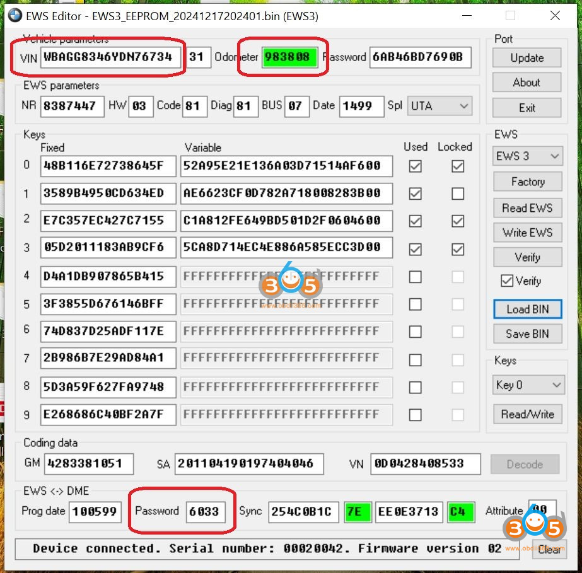Toggle Used checkbox for key 3
The height and width of the screenshot is (573, 582).
click(x=415, y=250)
